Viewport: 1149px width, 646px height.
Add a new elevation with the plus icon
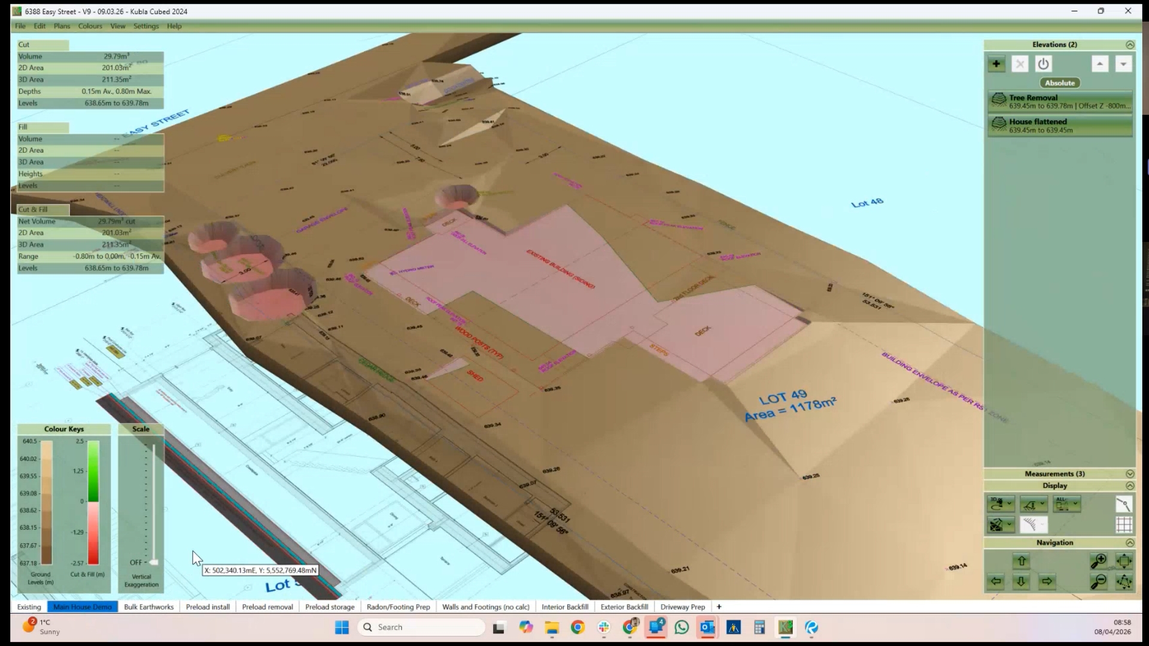(996, 63)
